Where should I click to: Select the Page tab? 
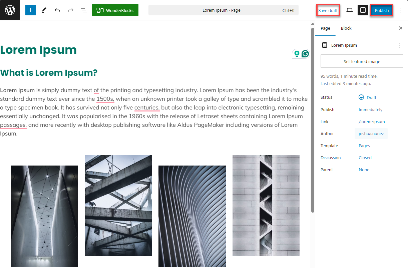pyautogui.click(x=325, y=28)
